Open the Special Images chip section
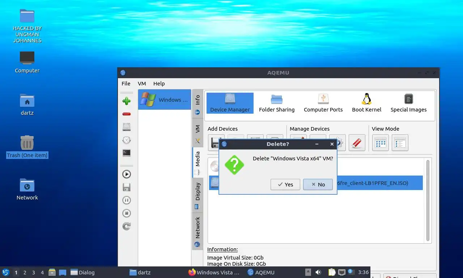Viewport: 463px width, 278px height. pyautogui.click(x=408, y=103)
